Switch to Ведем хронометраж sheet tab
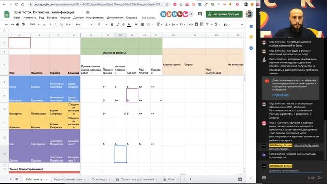The height and width of the screenshot is (184, 327). (69, 179)
